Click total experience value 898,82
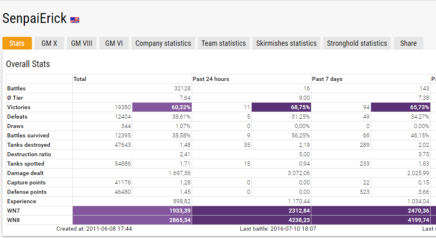 click(x=182, y=201)
